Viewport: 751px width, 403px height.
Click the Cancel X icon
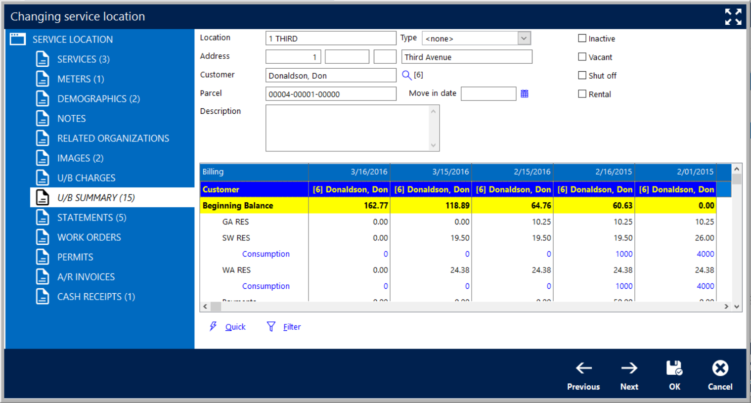click(x=720, y=368)
